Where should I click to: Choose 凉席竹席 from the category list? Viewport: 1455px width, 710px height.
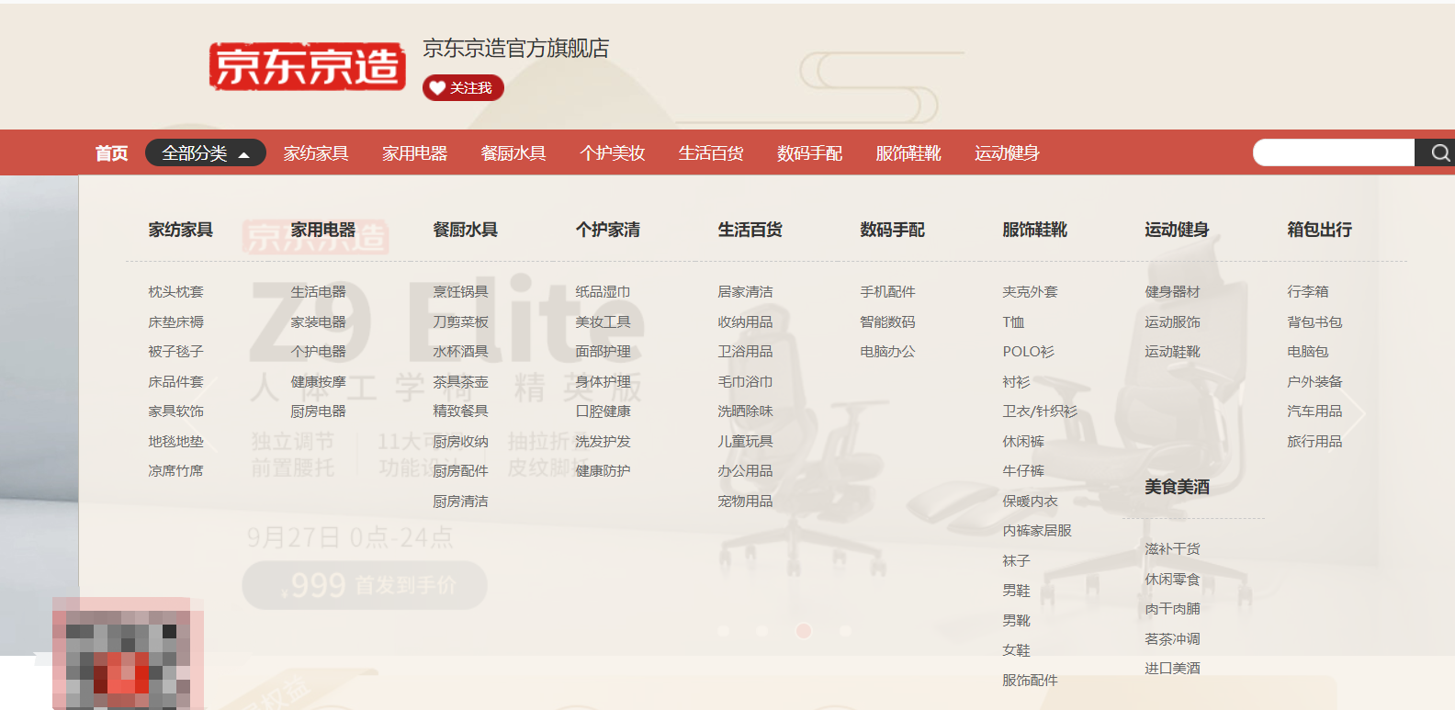[x=176, y=471]
